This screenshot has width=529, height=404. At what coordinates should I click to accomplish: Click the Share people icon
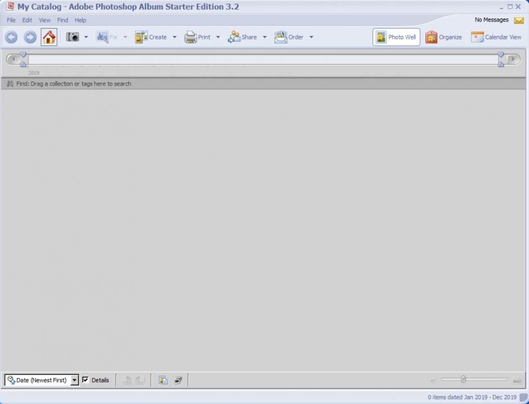click(234, 37)
